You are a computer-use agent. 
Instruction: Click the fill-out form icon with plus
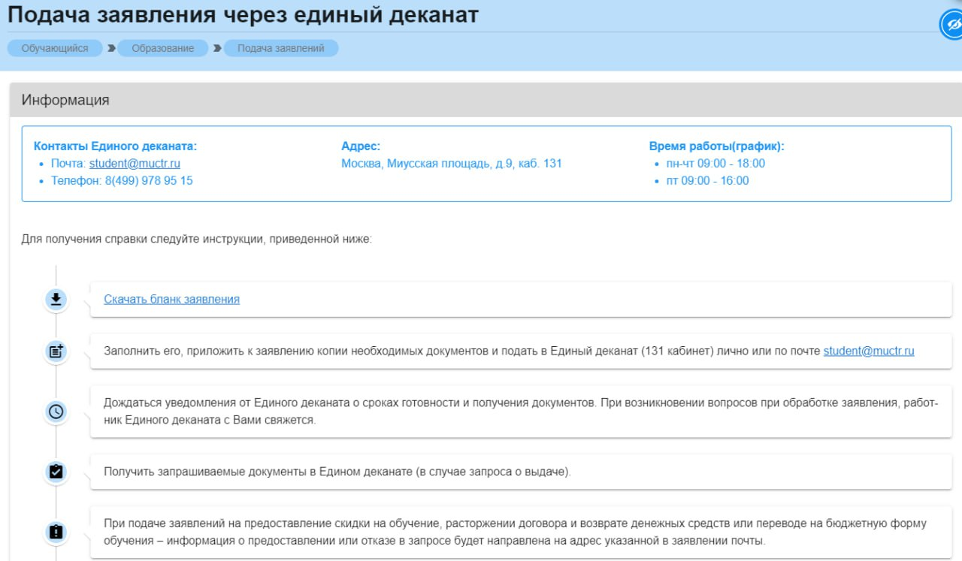coord(56,351)
